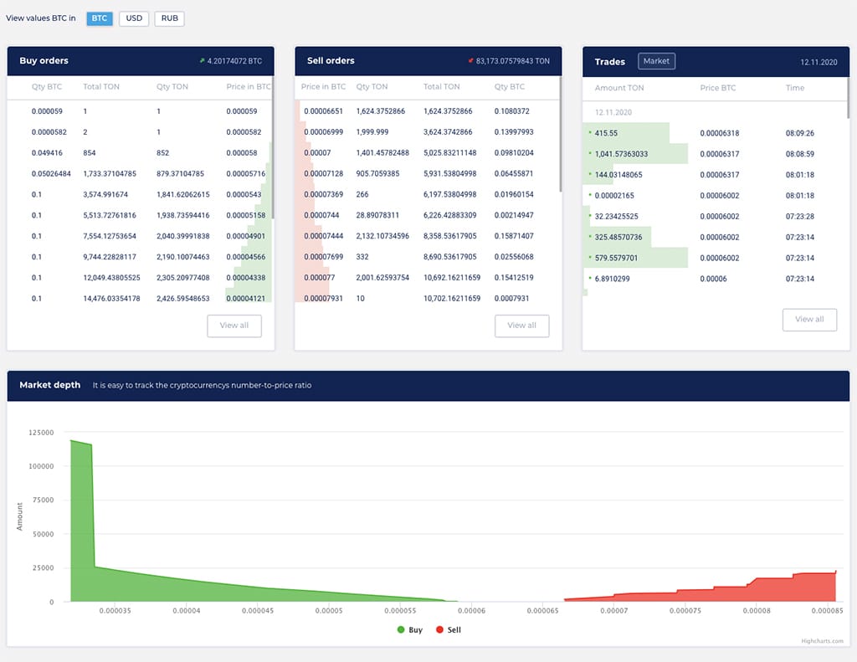Toggle Sell series in chart legend
The height and width of the screenshot is (662, 857).
pos(449,629)
